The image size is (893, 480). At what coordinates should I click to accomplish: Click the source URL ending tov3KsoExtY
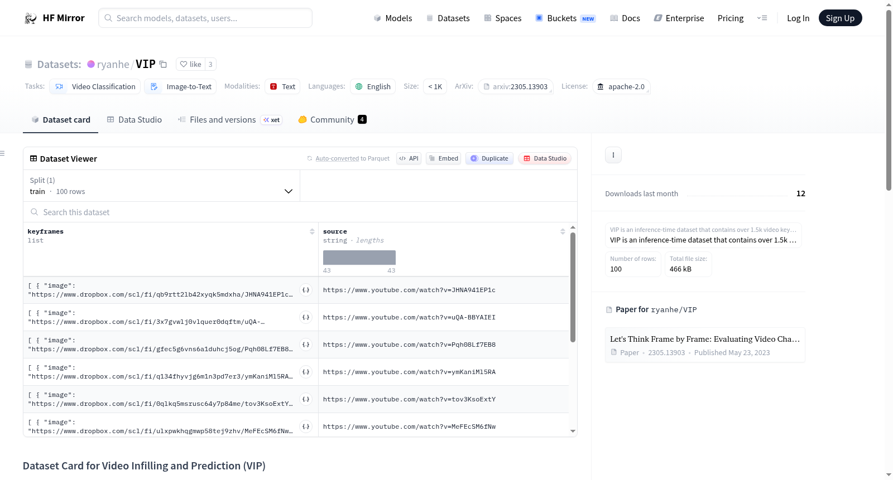[x=409, y=399]
